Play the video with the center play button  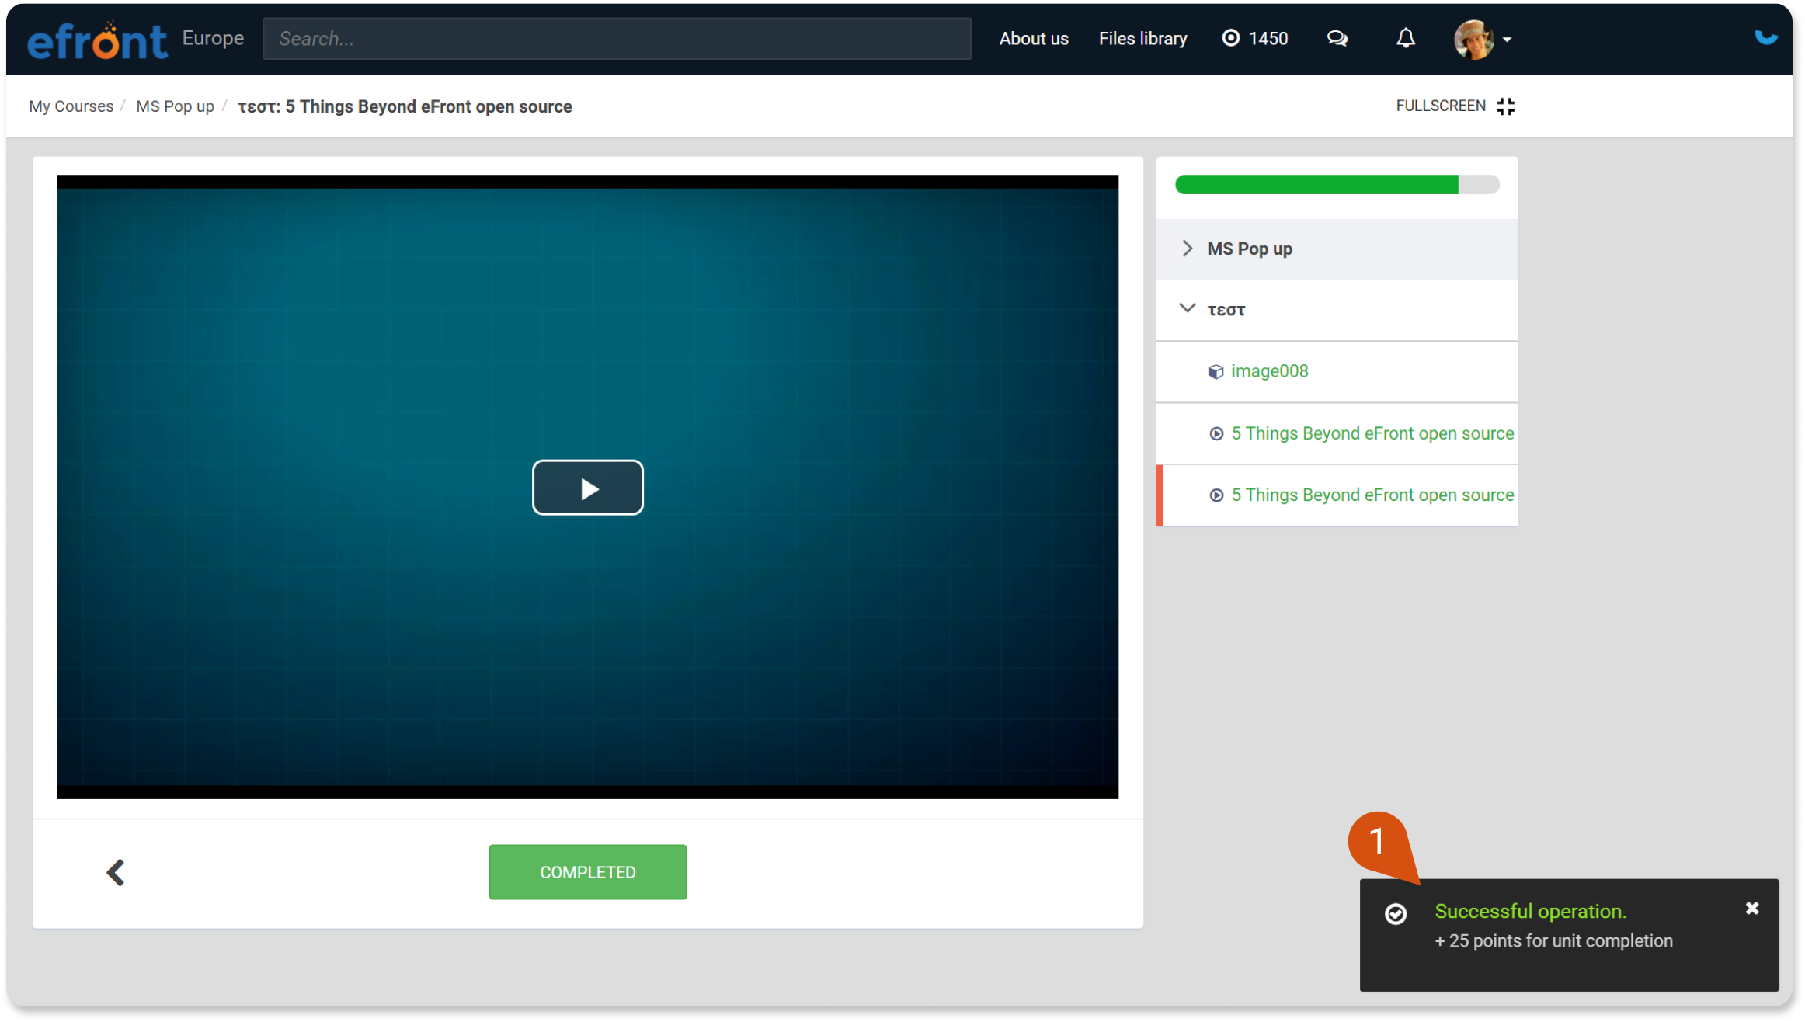pyautogui.click(x=587, y=488)
